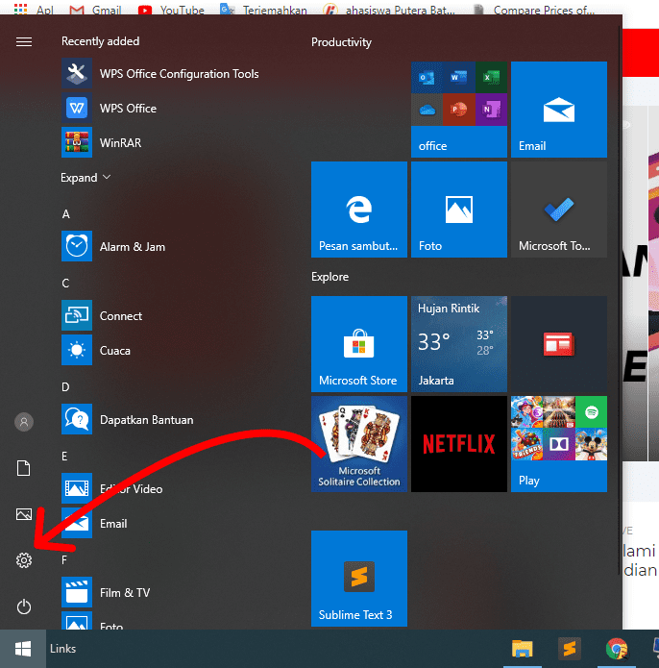Open OneNote icon inside office tile

pyautogui.click(x=491, y=110)
